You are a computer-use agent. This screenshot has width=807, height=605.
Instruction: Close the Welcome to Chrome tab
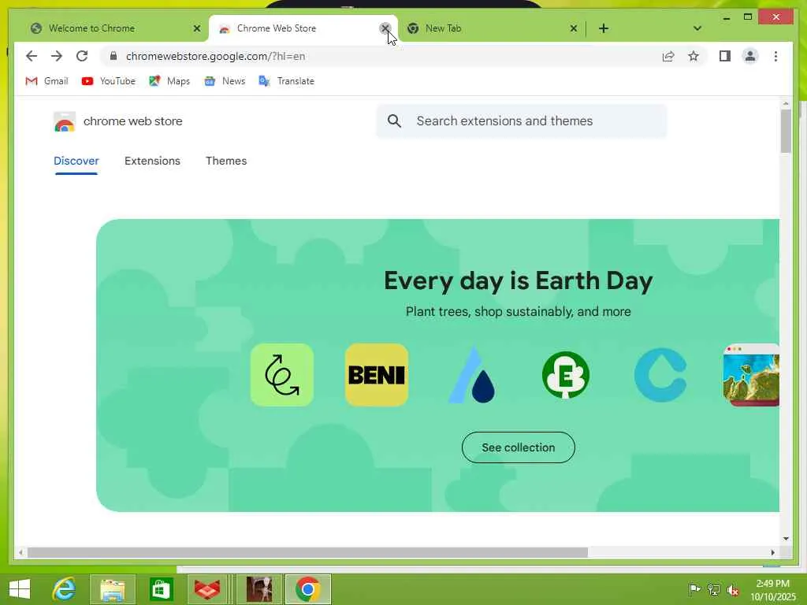(x=196, y=28)
